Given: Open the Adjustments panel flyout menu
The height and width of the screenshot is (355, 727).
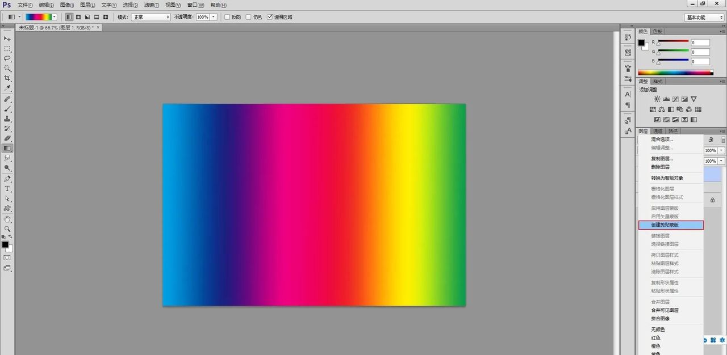Looking at the screenshot, I should [723, 81].
